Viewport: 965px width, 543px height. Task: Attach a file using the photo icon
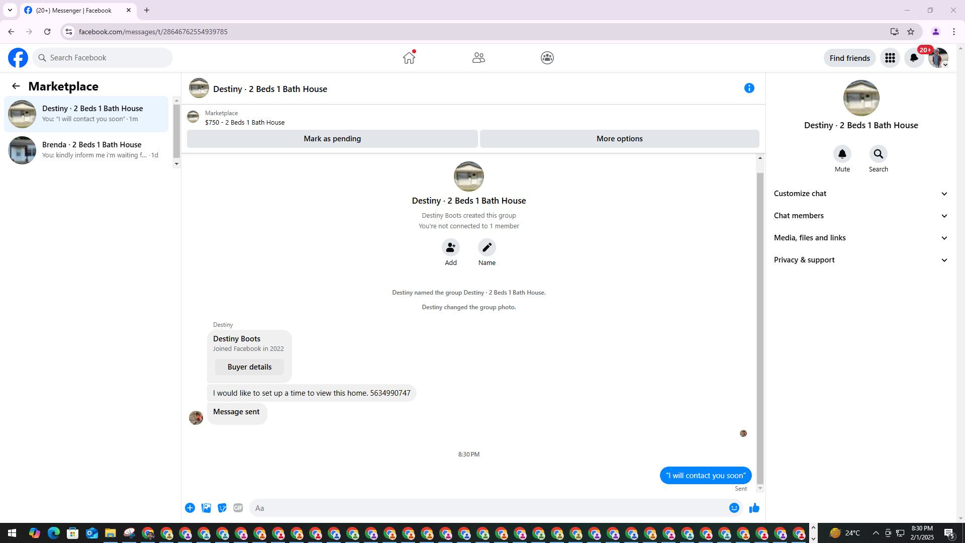[206, 508]
